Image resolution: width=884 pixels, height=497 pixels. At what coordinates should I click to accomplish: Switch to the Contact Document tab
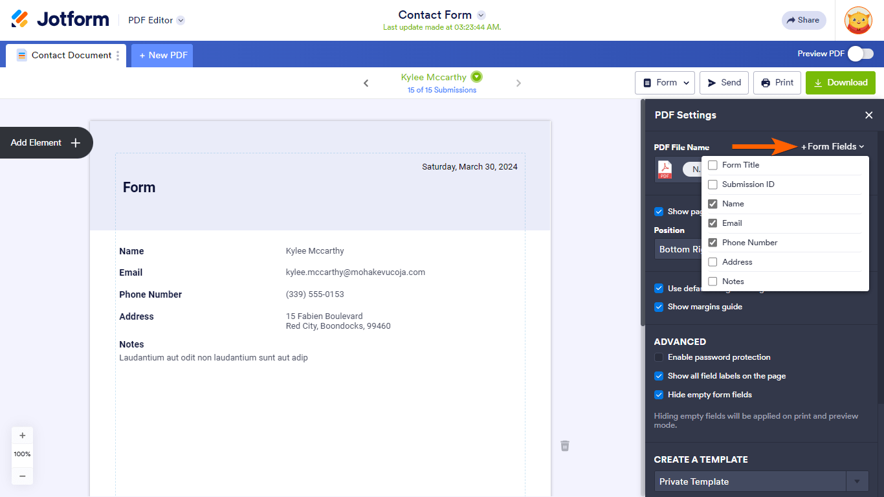[66, 56]
